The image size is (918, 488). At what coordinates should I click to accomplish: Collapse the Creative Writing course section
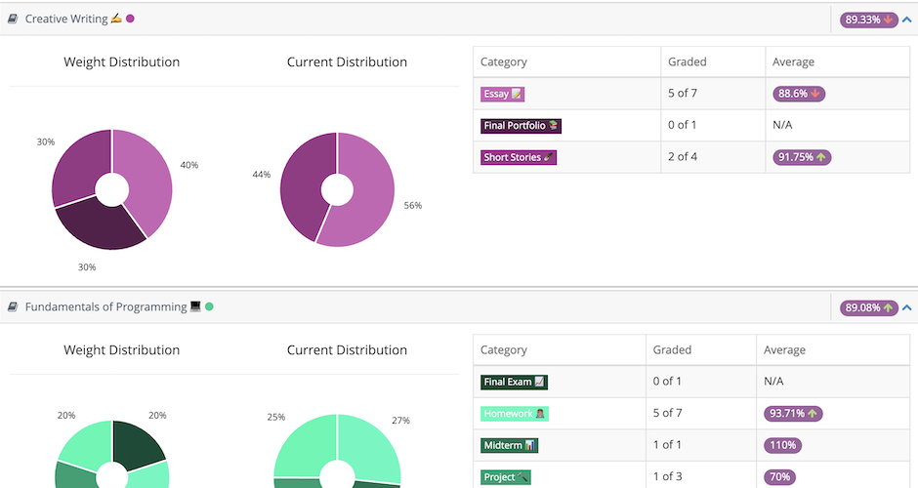coord(907,20)
